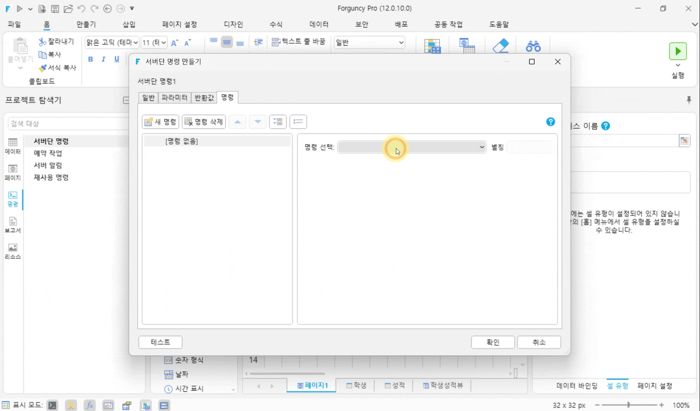Open help with the dialog's blue question mark
This screenshot has height=411, width=700.
point(550,122)
